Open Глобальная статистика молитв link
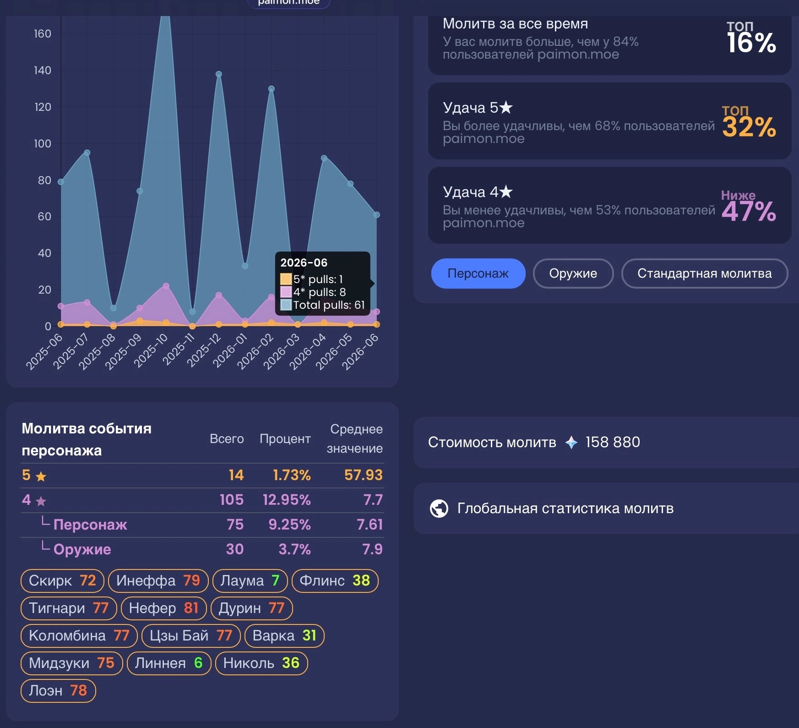Image resolution: width=799 pixels, height=728 pixels. coord(565,509)
